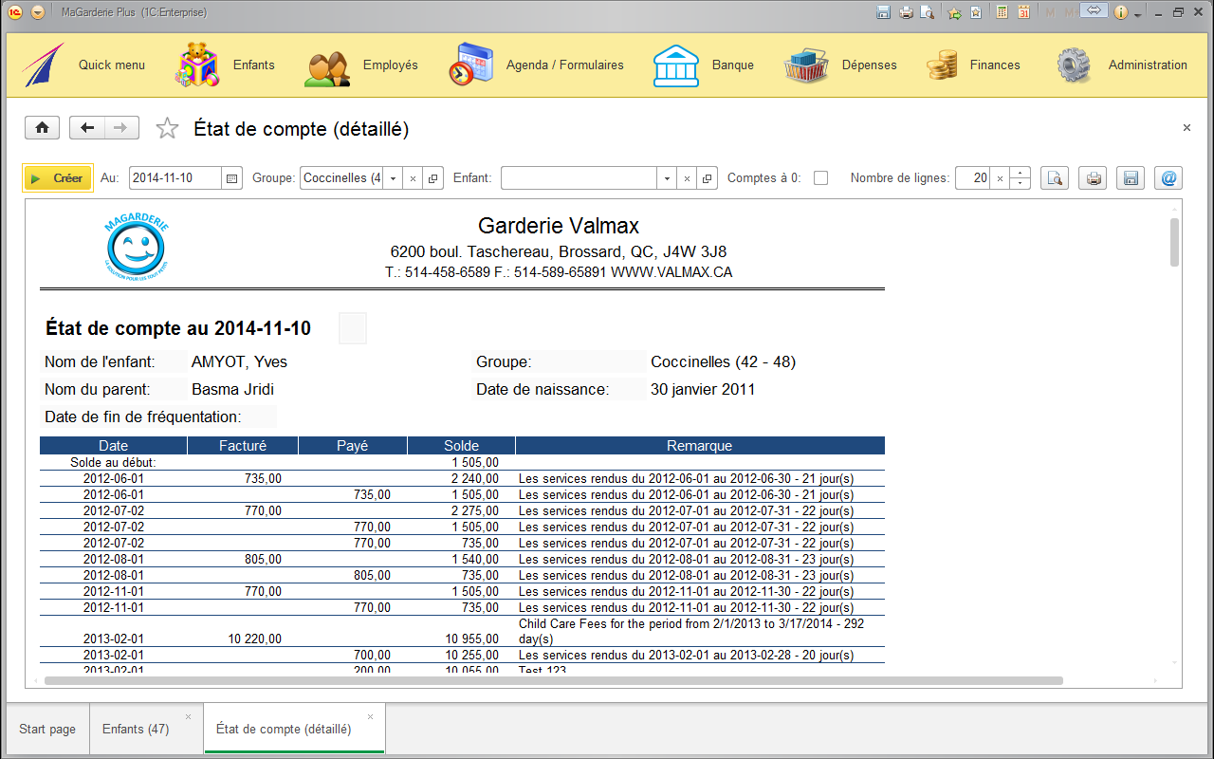Viewport: 1214px width, 759px height.
Task: Open print preview with the magnifier-document icon
Action: click(x=1054, y=177)
